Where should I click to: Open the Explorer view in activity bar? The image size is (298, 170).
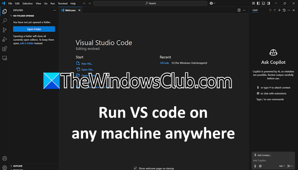click(5, 11)
